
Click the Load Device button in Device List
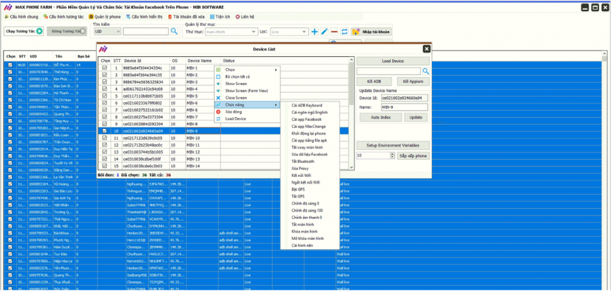point(393,61)
